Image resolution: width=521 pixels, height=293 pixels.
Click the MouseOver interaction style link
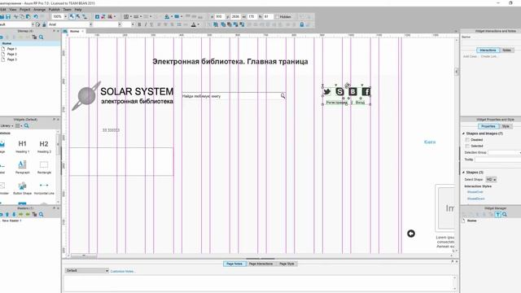pyautogui.click(x=475, y=192)
